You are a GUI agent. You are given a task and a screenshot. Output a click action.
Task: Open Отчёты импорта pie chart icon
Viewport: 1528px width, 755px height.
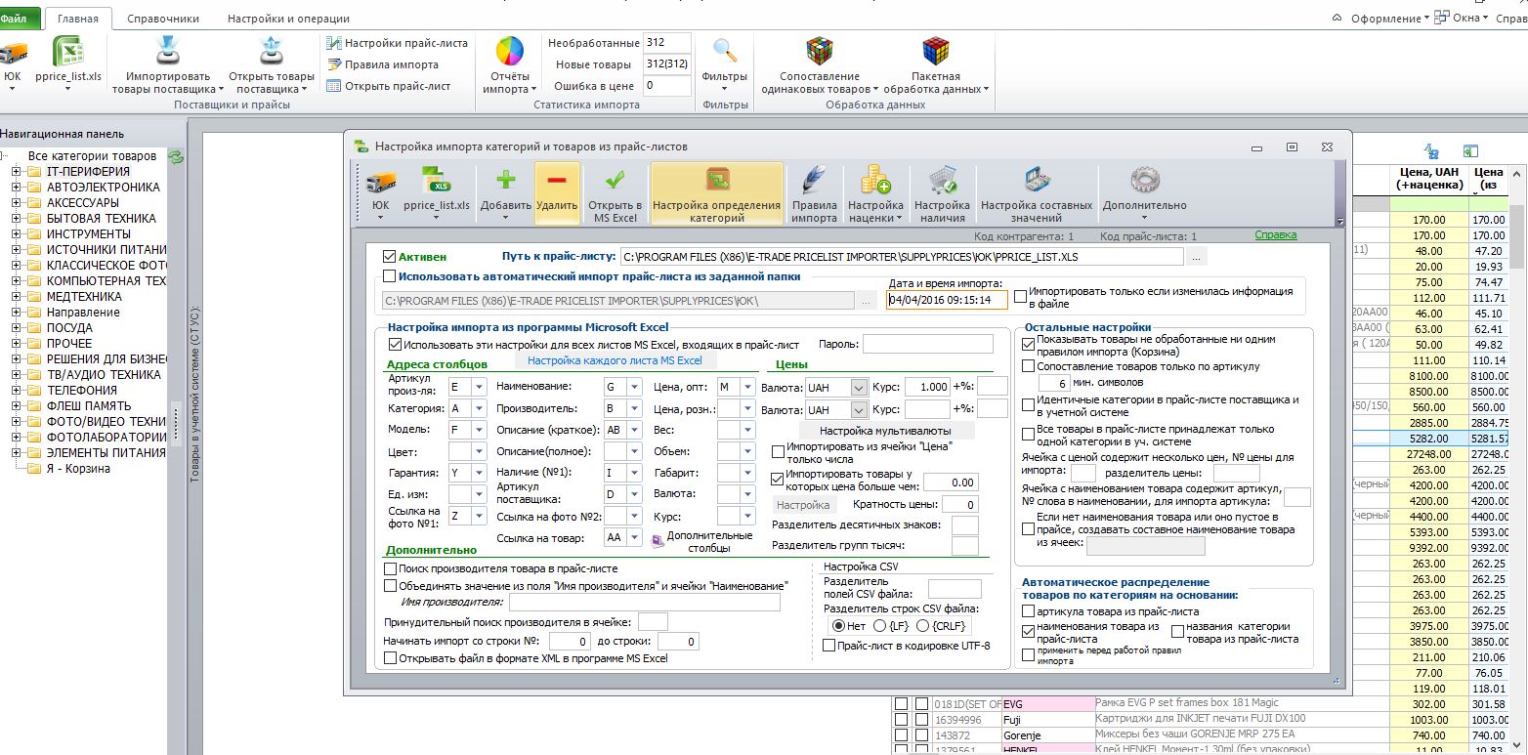point(510,51)
